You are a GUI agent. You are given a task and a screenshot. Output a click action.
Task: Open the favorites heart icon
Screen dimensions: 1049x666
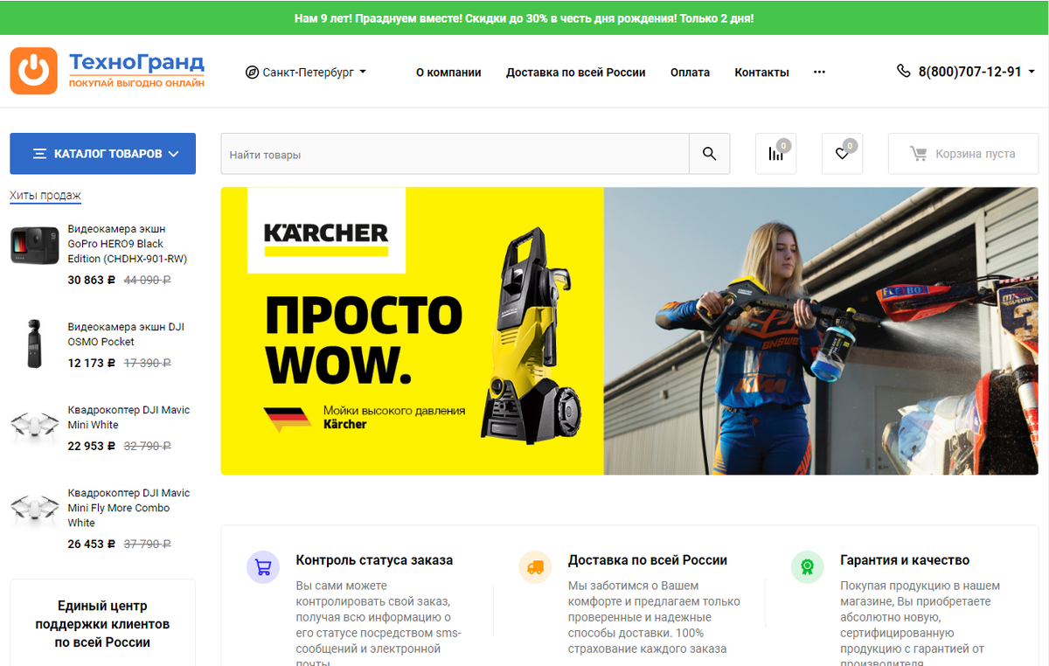point(842,154)
